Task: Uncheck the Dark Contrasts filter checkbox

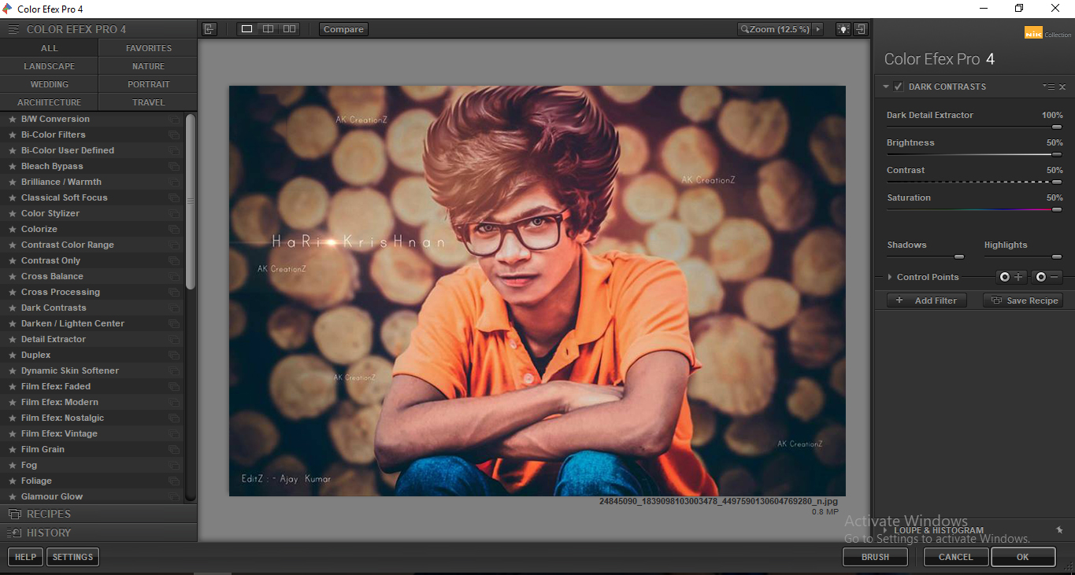Action: (x=899, y=87)
